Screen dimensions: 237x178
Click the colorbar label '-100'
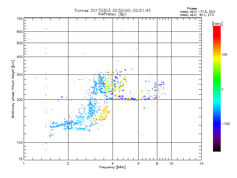(226, 124)
